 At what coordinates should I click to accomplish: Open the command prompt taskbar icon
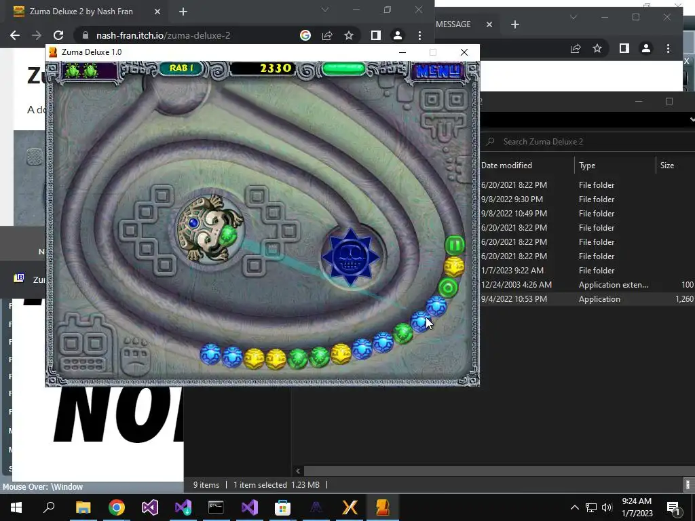click(x=216, y=507)
